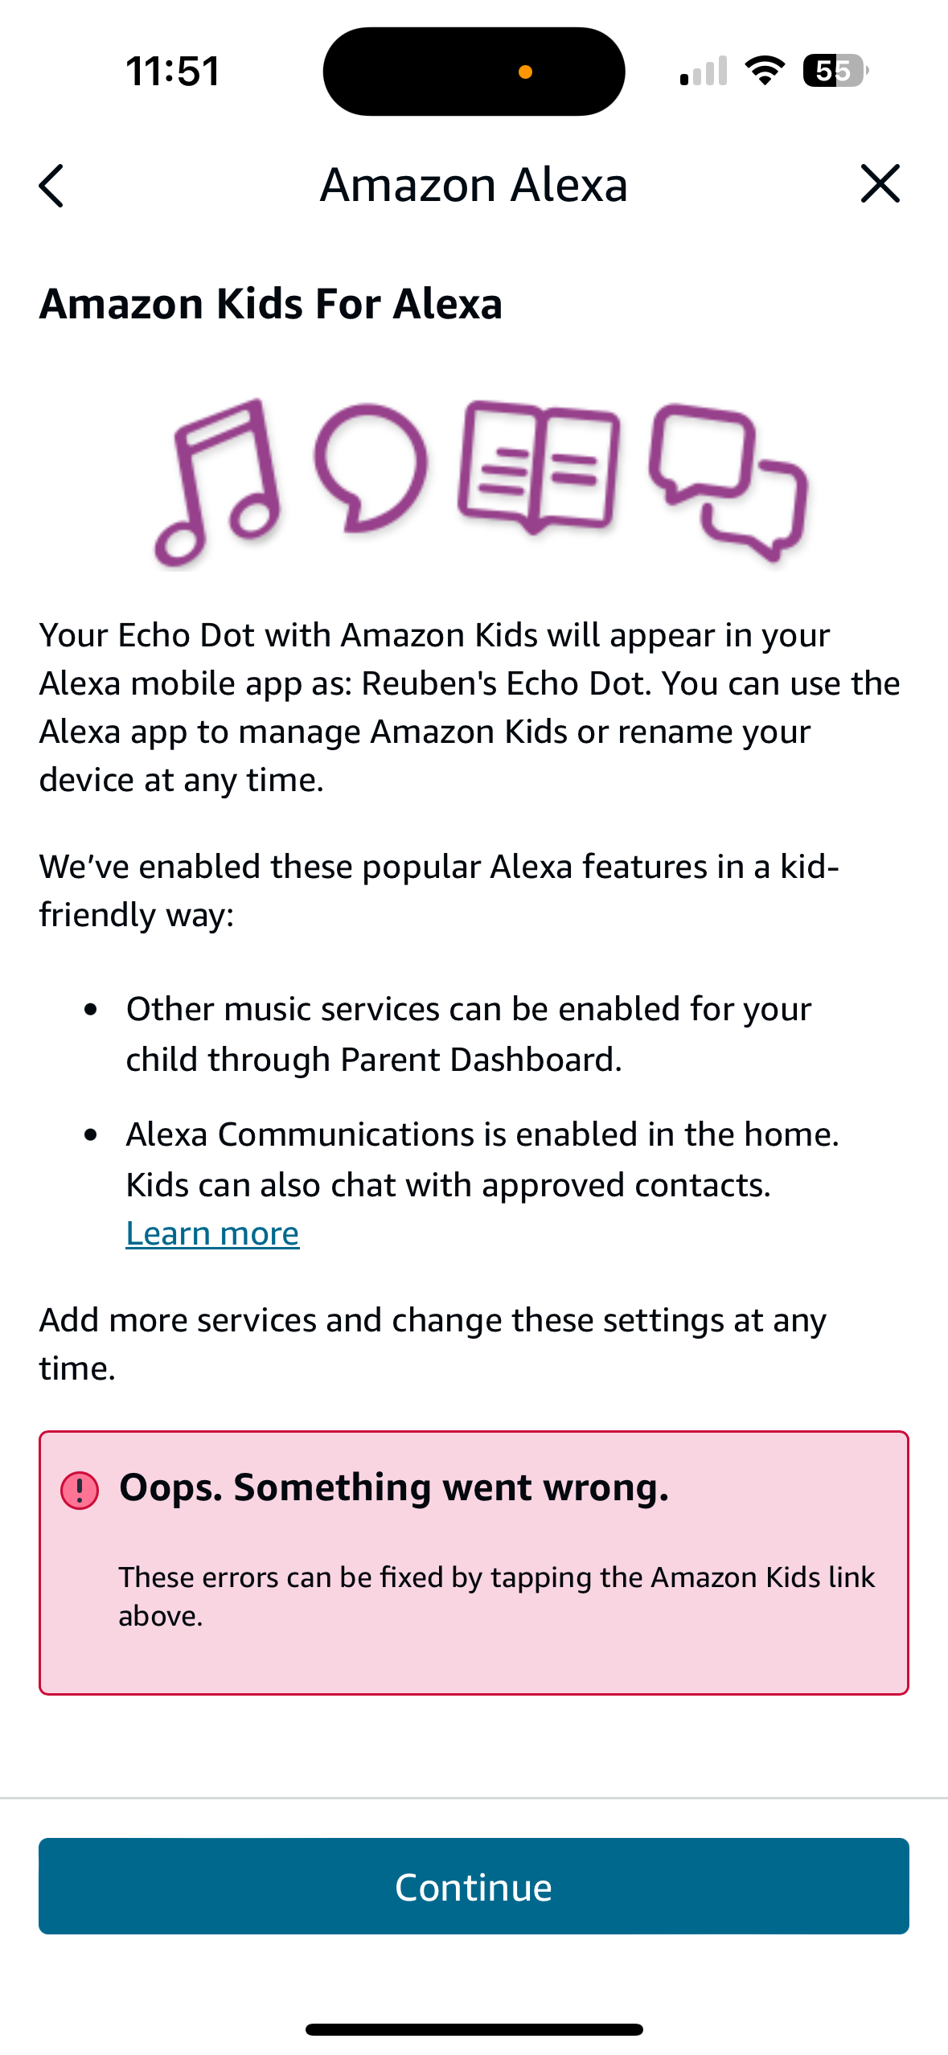Tap the Amazon Kids For Alexa heading
948x2055 pixels.
(271, 304)
